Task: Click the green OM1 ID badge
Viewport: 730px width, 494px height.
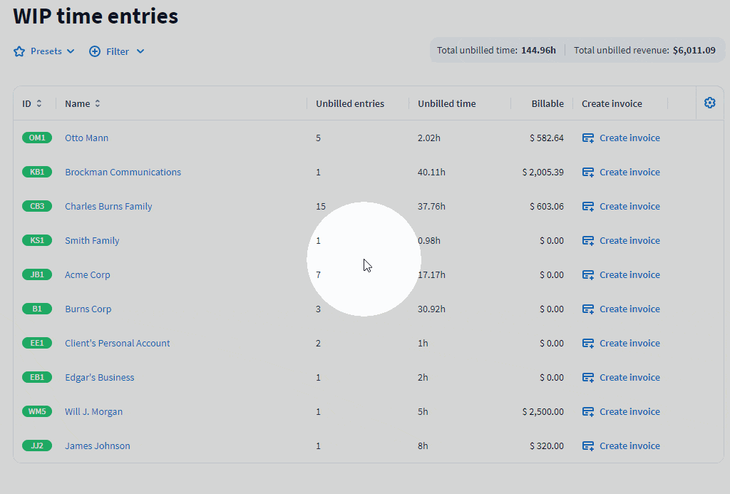Action: (37, 138)
